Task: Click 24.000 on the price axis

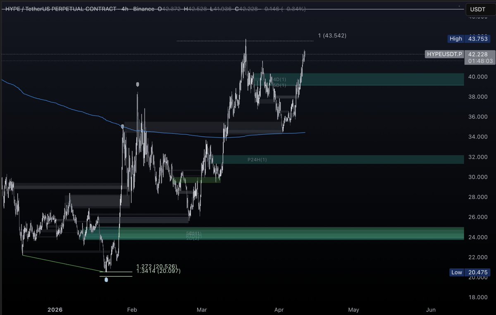Action: [477, 237]
